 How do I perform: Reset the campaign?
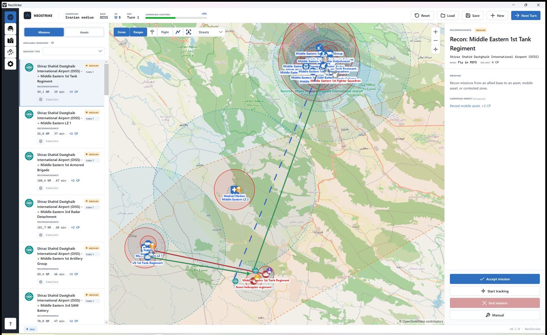(x=422, y=15)
